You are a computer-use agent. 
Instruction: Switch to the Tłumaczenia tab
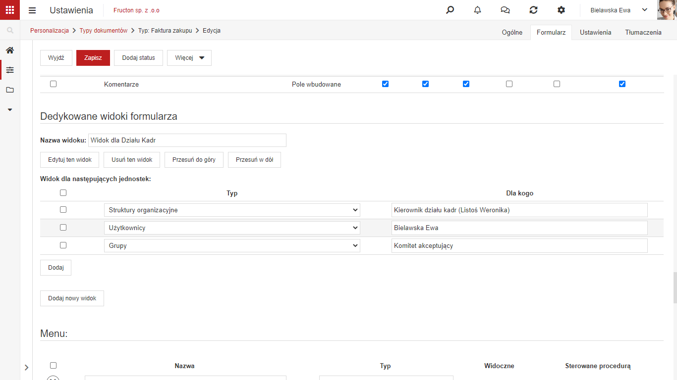[643, 33]
